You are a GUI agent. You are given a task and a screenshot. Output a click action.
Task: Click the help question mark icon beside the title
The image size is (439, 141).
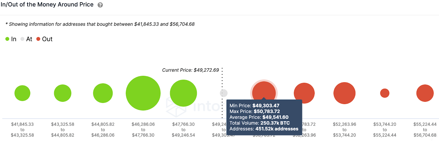tap(100, 5)
